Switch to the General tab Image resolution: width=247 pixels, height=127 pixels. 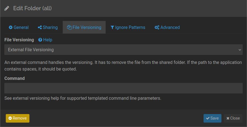[x=19, y=28]
